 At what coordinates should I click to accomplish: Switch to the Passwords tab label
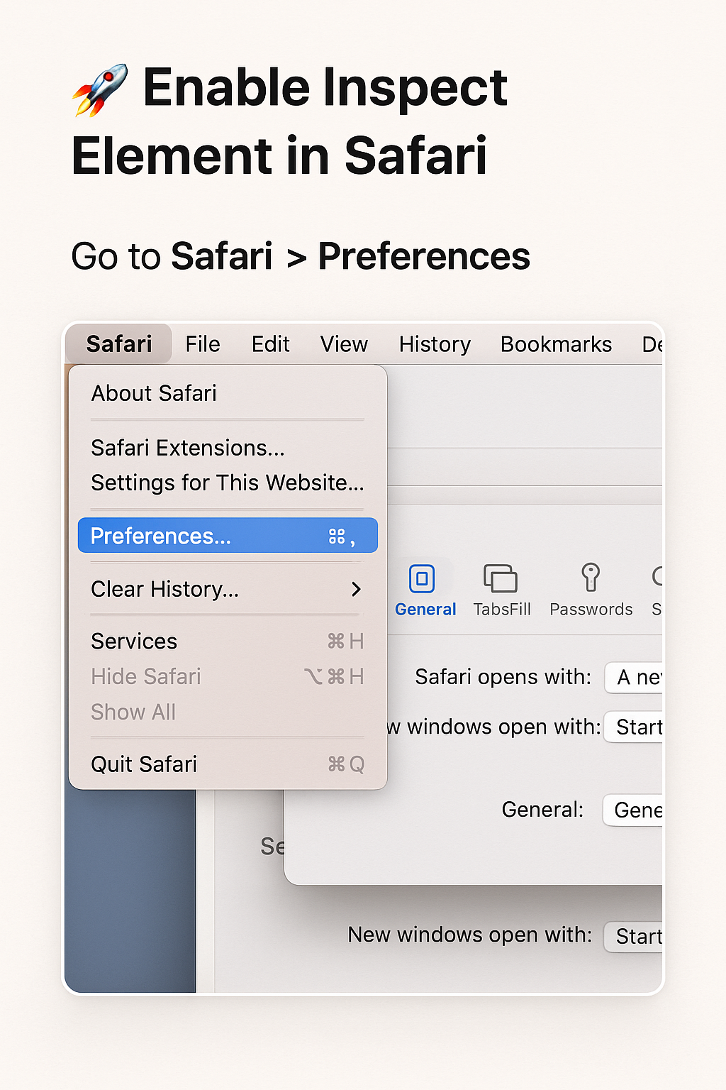pos(591,610)
